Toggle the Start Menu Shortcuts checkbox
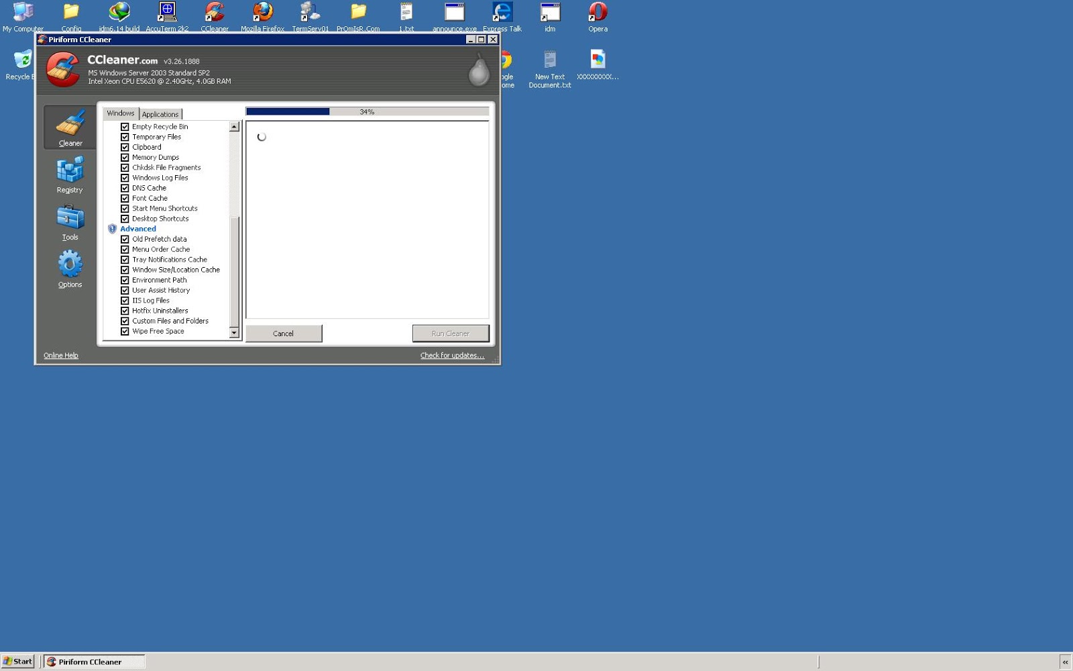This screenshot has height=671, width=1073. pos(125,209)
